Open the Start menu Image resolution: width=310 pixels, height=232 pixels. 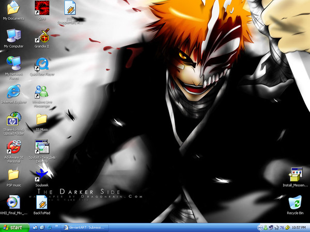click(14, 228)
